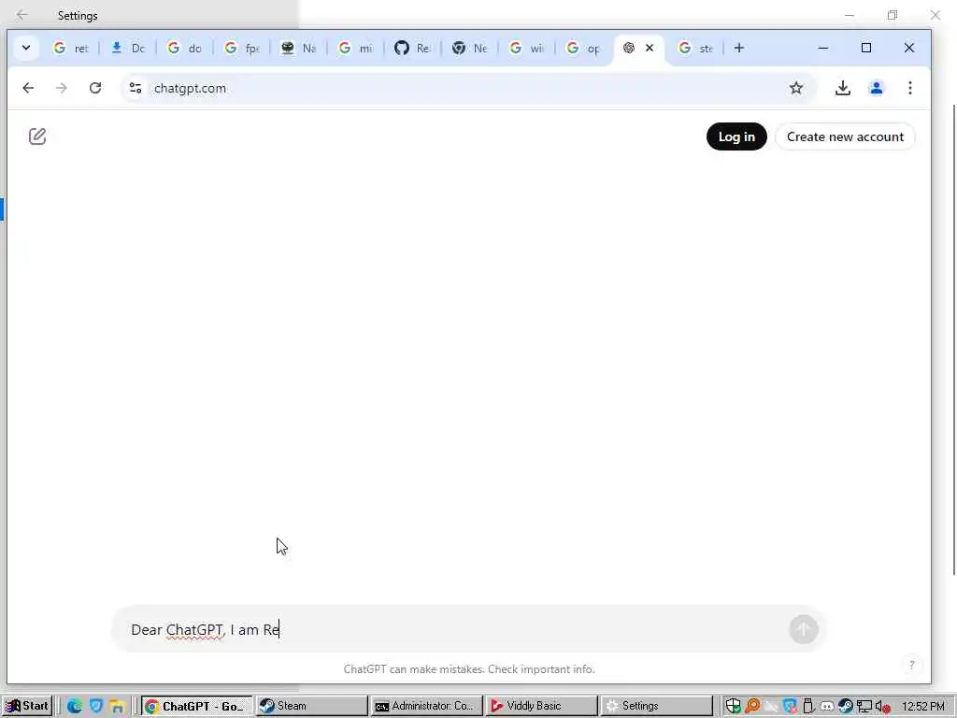Click Create new account button
957x718 pixels.
(x=845, y=136)
